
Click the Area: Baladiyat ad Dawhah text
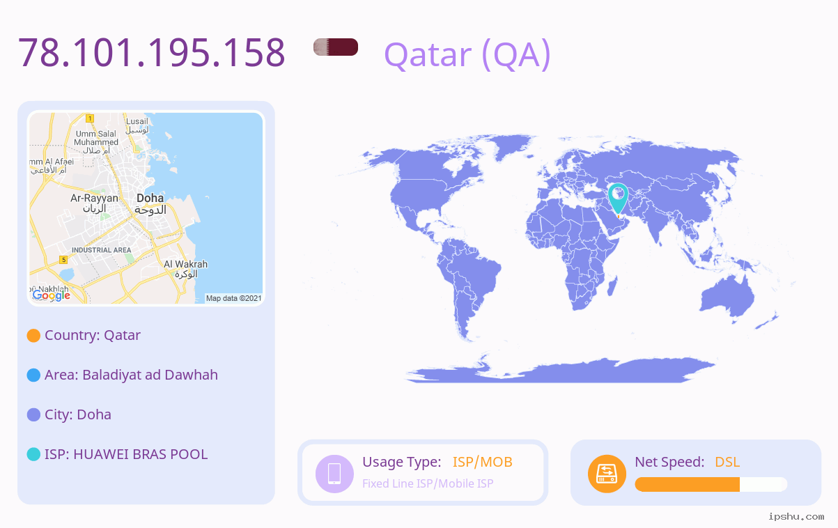(131, 375)
